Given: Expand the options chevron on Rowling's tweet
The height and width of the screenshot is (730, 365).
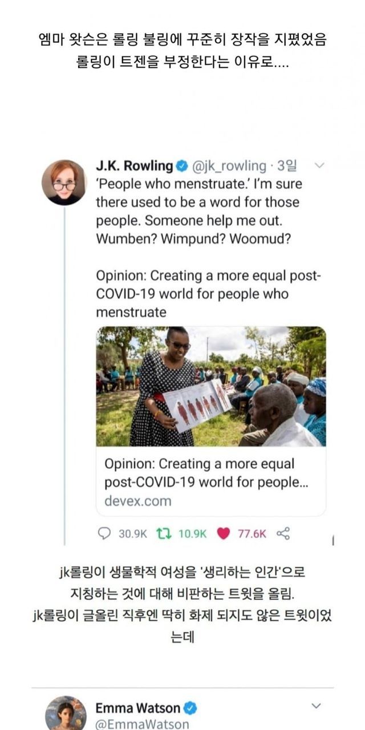Looking at the screenshot, I should pos(319,166).
